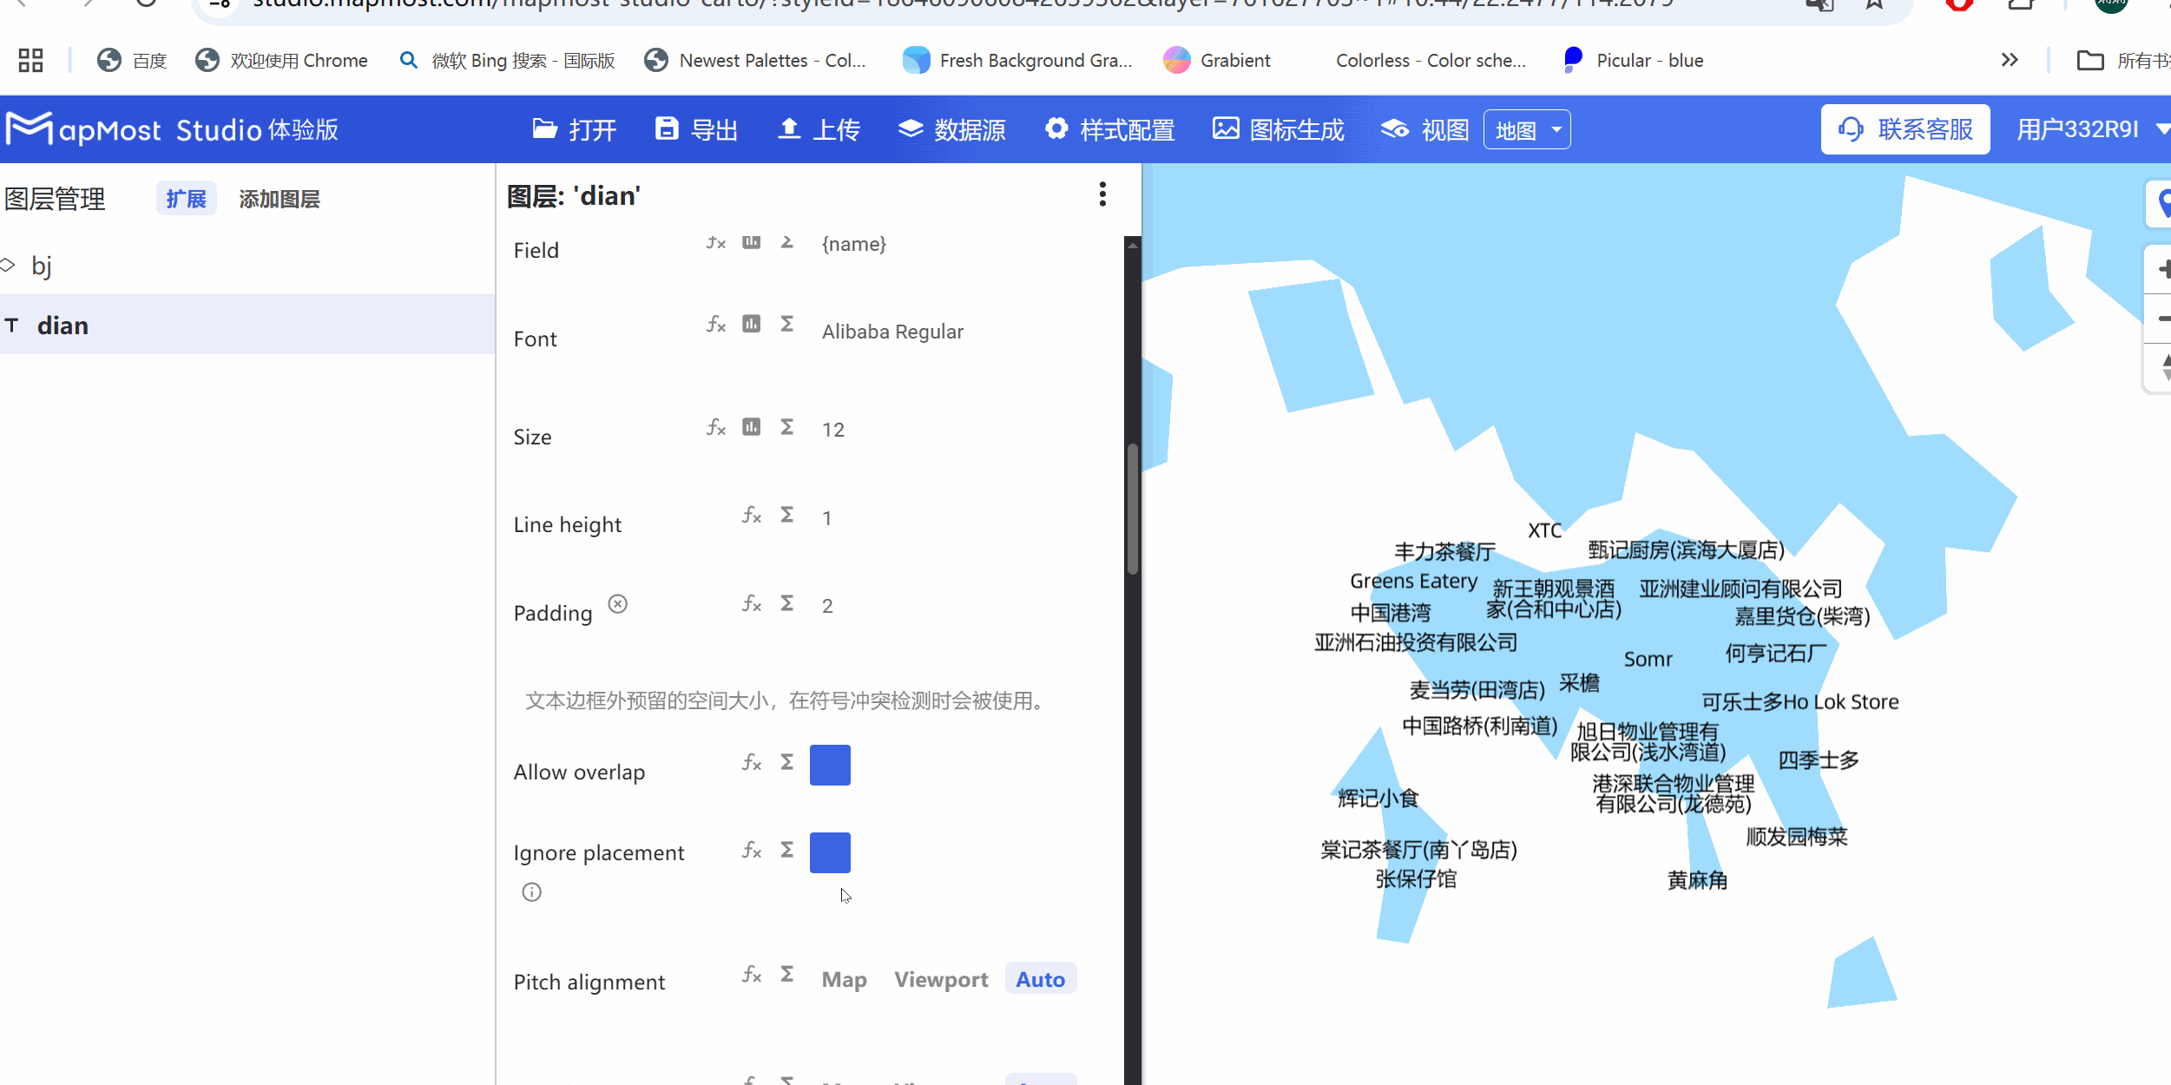Open 样式配置 via the gear icon
This screenshot has height=1085, width=2171.
[x=1056, y=128]
